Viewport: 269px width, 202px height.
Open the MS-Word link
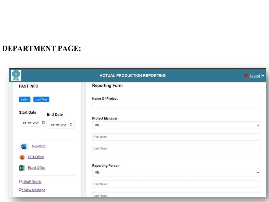coord(38,146)
